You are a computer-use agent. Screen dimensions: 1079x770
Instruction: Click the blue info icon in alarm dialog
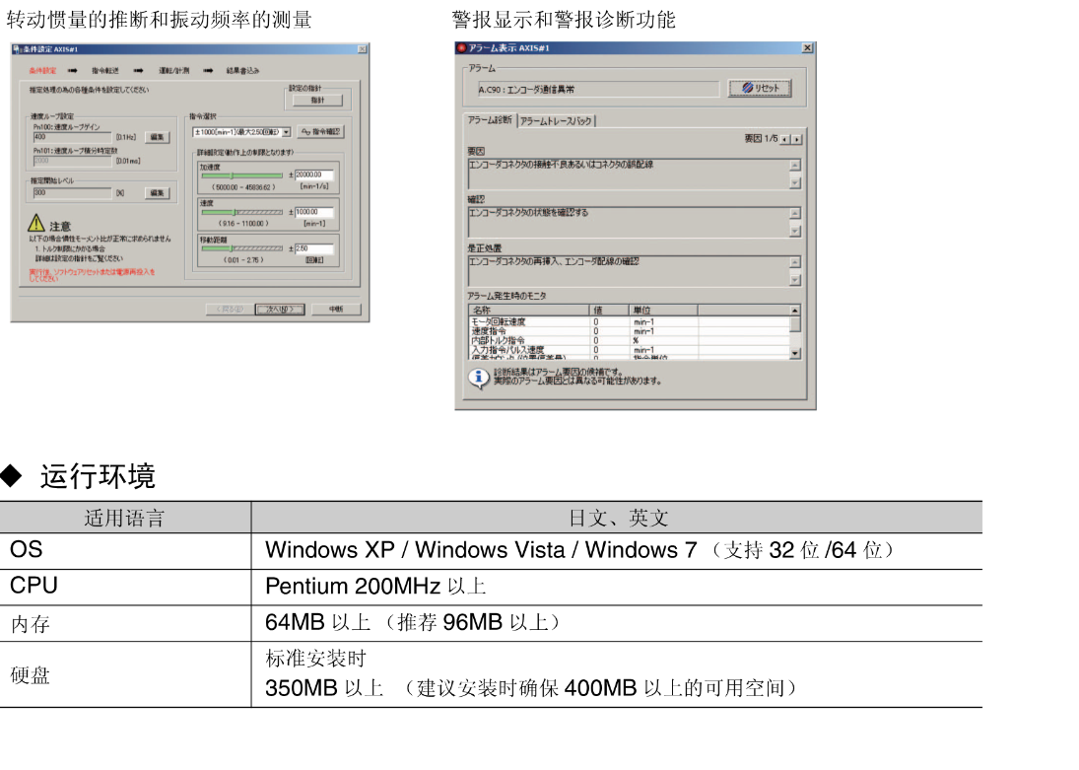coord(477,377)
